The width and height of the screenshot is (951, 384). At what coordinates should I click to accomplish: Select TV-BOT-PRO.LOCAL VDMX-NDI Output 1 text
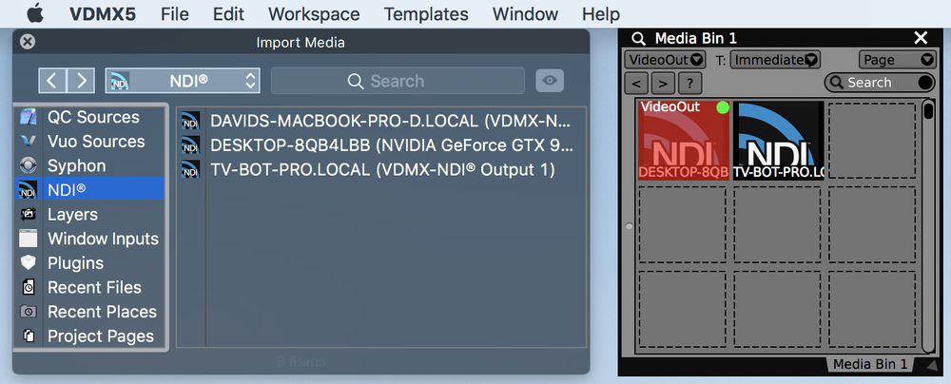pos(382,170)
